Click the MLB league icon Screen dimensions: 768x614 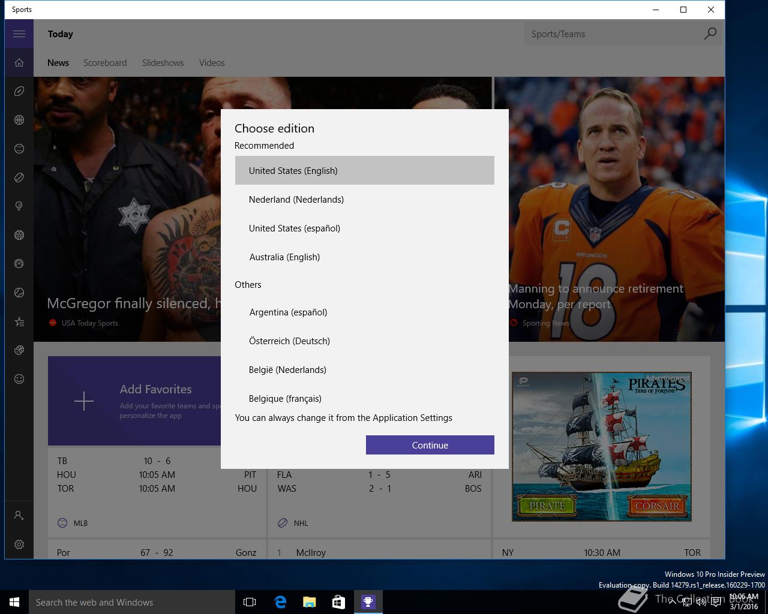(62, 523)
